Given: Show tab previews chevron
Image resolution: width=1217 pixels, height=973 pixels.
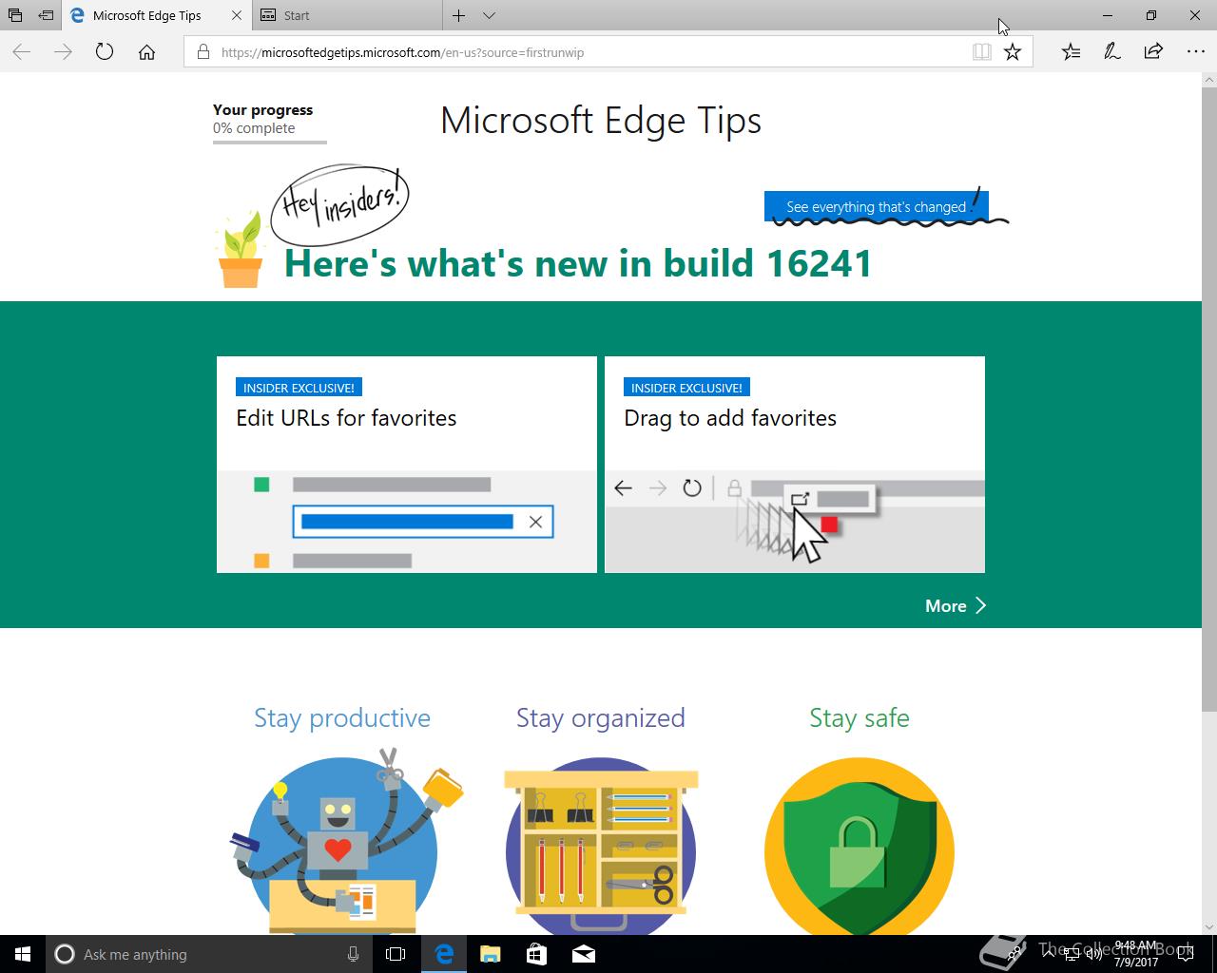Looking at the screenshot, I should (x=489, y=15).
